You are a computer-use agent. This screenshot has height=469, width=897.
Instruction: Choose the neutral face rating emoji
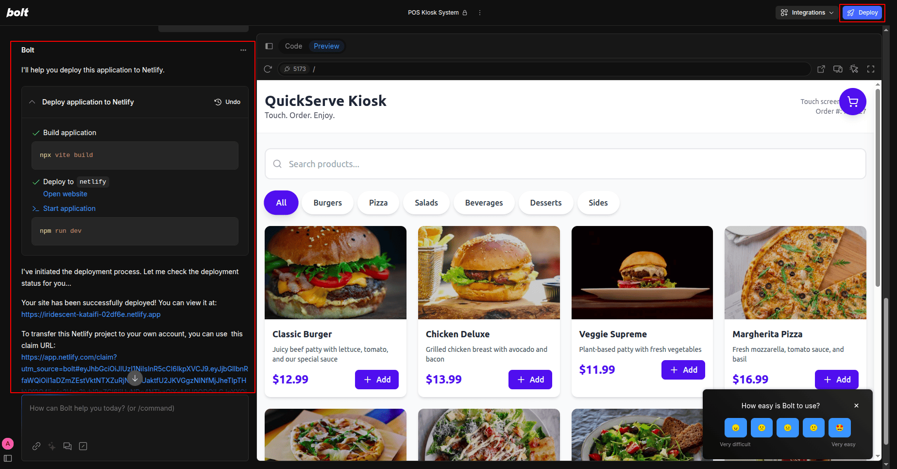pos(788,428)
